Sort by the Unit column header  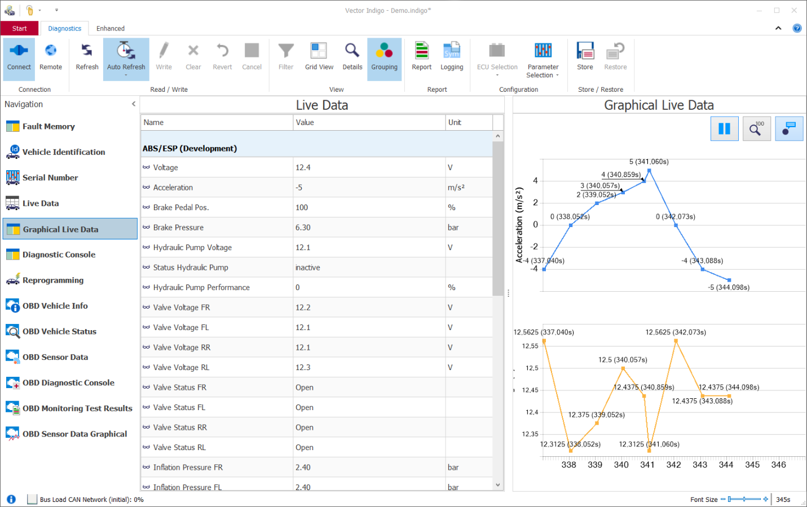469,122
